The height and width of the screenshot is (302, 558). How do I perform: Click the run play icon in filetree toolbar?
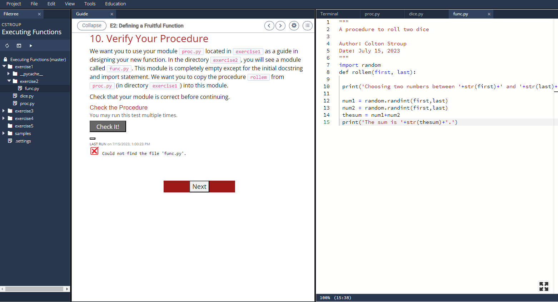(x=31, y=46)
